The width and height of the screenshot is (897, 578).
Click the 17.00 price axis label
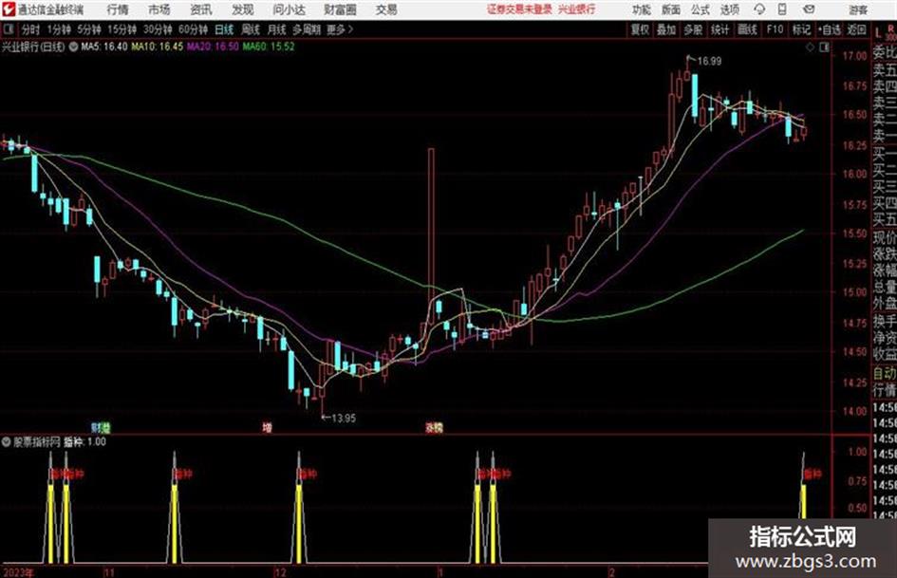coord(854,55)
